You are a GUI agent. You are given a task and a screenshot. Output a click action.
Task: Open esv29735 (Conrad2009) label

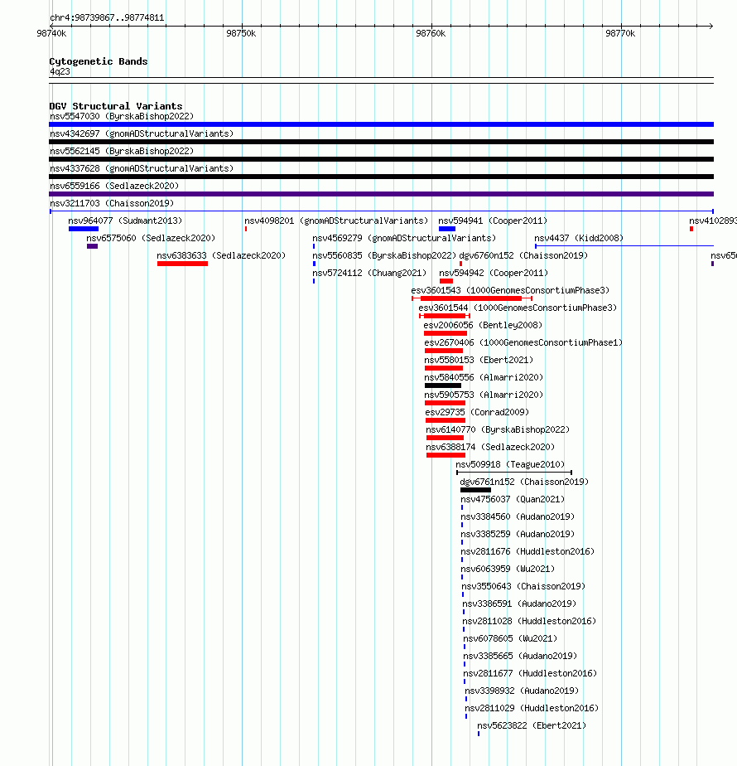[477, 412]
